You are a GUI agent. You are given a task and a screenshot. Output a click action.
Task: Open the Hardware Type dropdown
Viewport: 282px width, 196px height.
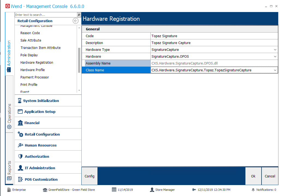click(x=275, y=50)
